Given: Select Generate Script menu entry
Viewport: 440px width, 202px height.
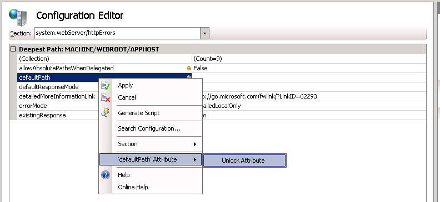Looking at the screenshot, I should click(x=151, y=113).
